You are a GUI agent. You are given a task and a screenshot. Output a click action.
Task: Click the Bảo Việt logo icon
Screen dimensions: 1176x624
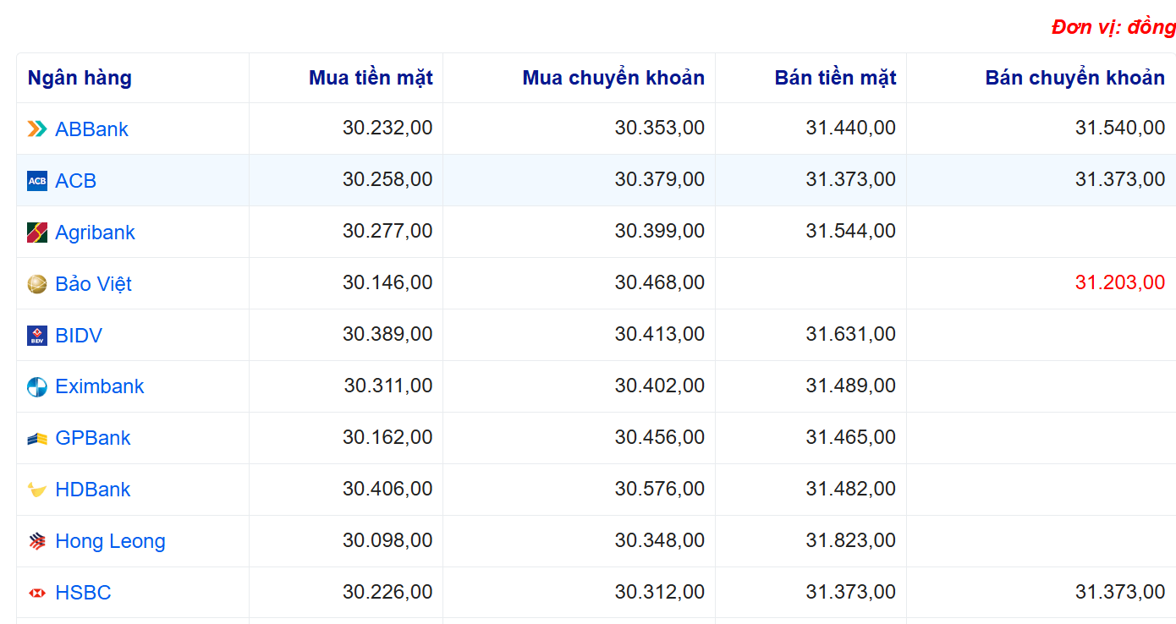click(x=37, y=284)
